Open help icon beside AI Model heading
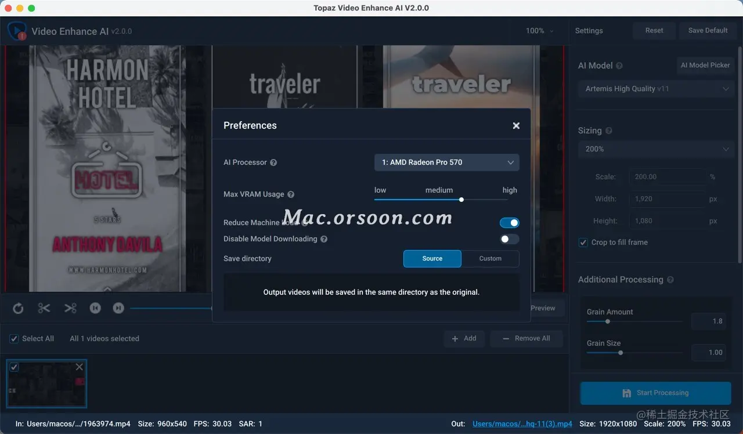Viewport: 743px width, 434px height. pyautogui.click(x=619, y=66)
